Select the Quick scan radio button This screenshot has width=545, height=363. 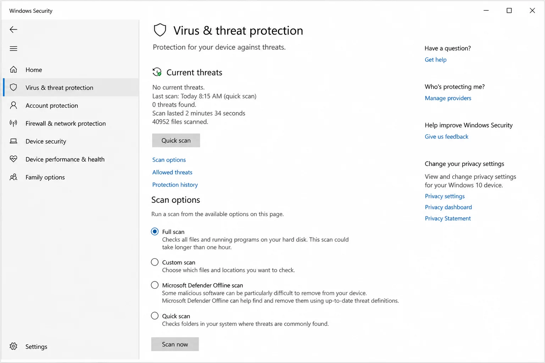coord(155,315)
